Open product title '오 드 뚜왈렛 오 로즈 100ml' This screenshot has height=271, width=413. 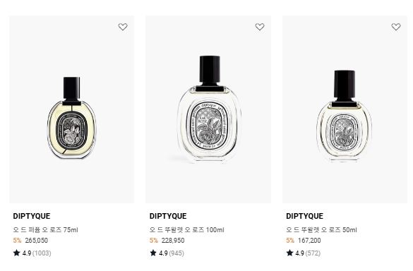[x=187, y=230]
